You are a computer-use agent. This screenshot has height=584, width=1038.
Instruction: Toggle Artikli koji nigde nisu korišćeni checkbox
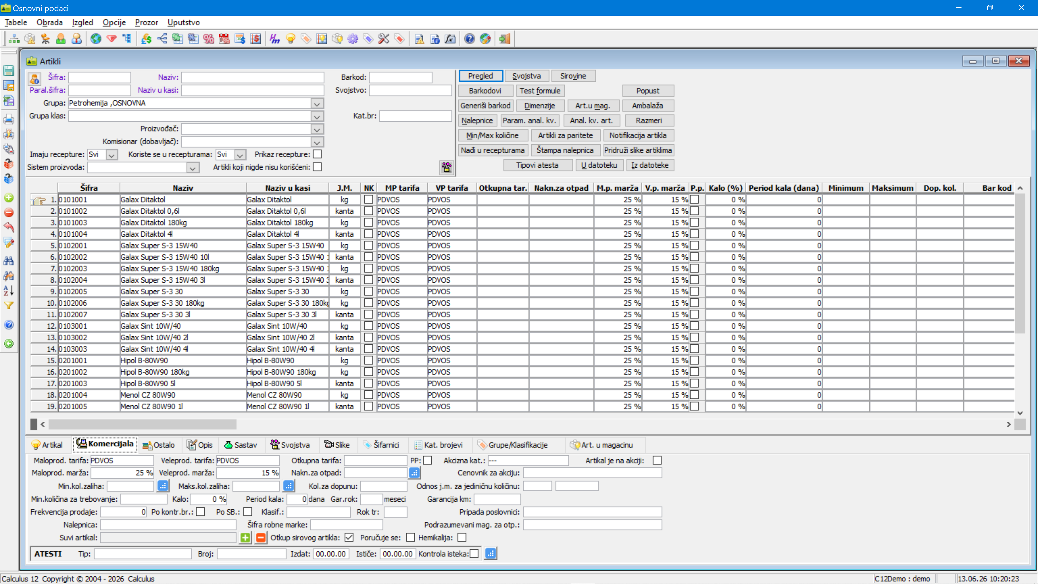[x=318, y=167]
